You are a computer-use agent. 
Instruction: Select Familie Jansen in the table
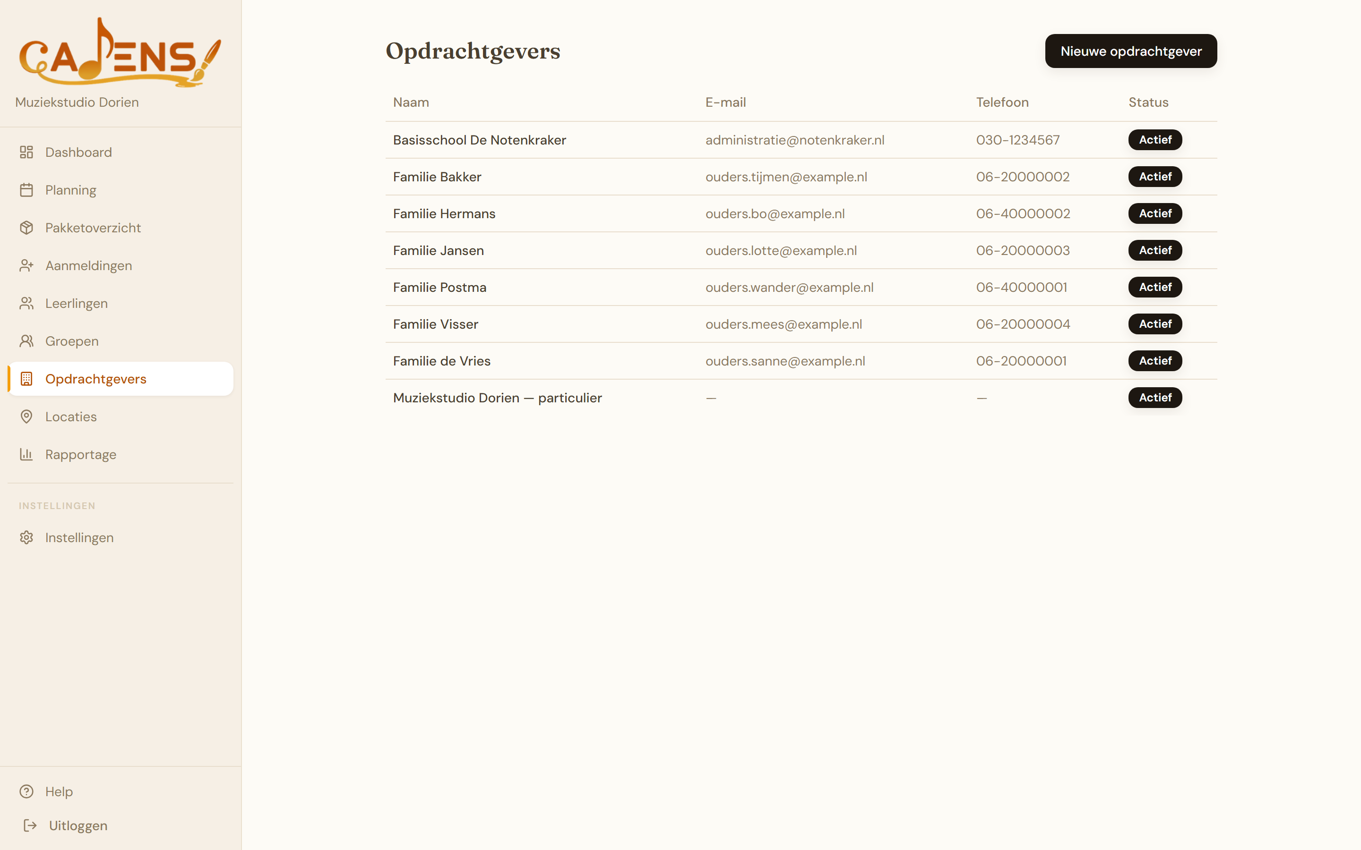tap(801, 251)
